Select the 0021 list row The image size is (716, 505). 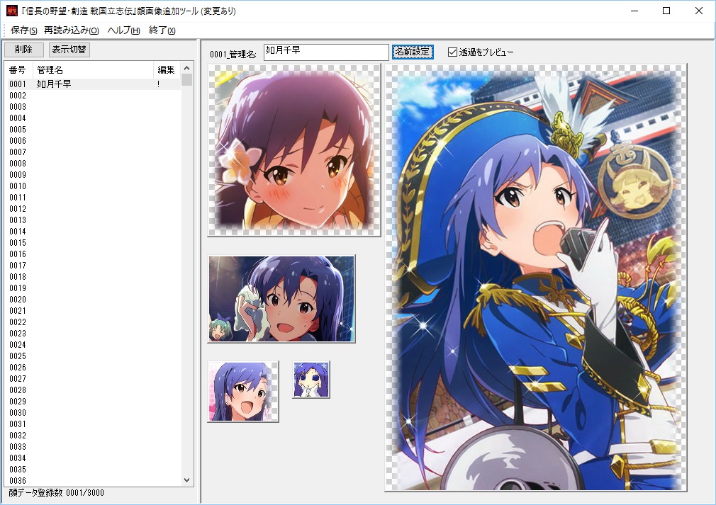(x=93, y=311)
